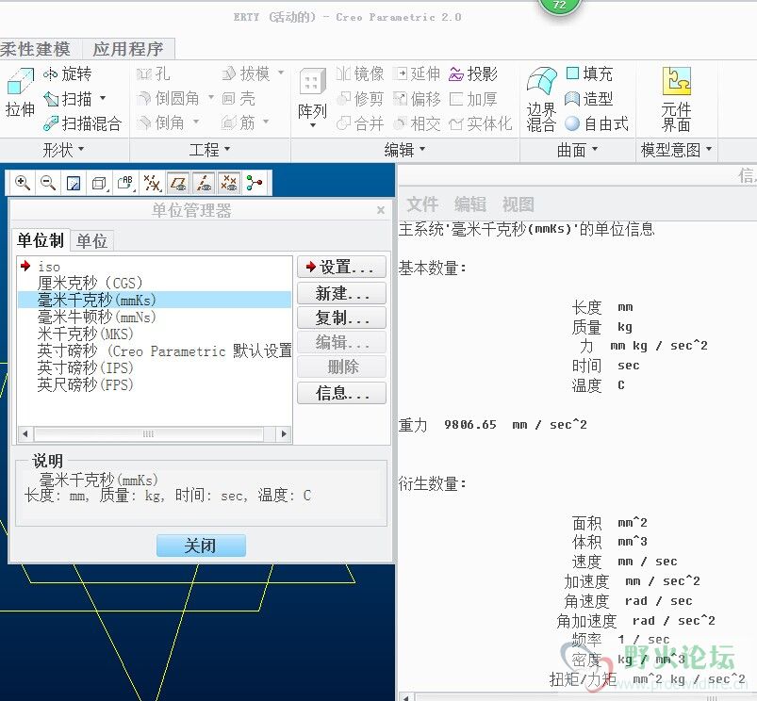Select the 扫描混合 (Swept Blend) tool
The width and height of the screenshot is (757, 701).
82,123
